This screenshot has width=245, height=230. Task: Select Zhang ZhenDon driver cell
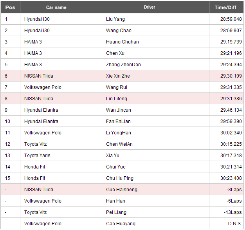point(155,65)
